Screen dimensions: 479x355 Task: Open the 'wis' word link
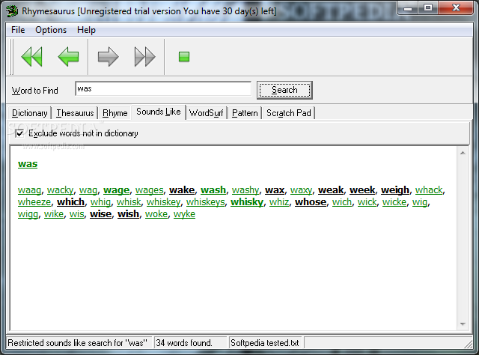(76, 214)
